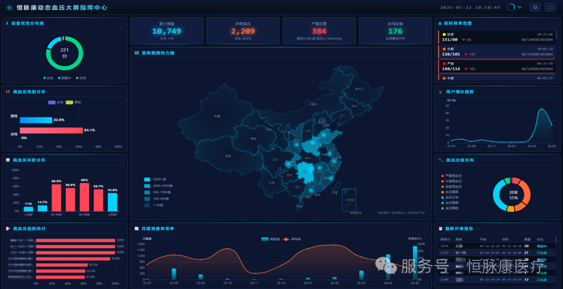Click the 高血压医院排行 hospital icon

click(7, 228)
